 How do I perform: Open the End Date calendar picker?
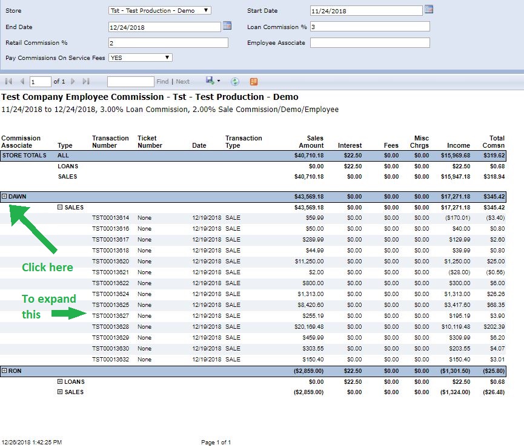tap(227, 25)
